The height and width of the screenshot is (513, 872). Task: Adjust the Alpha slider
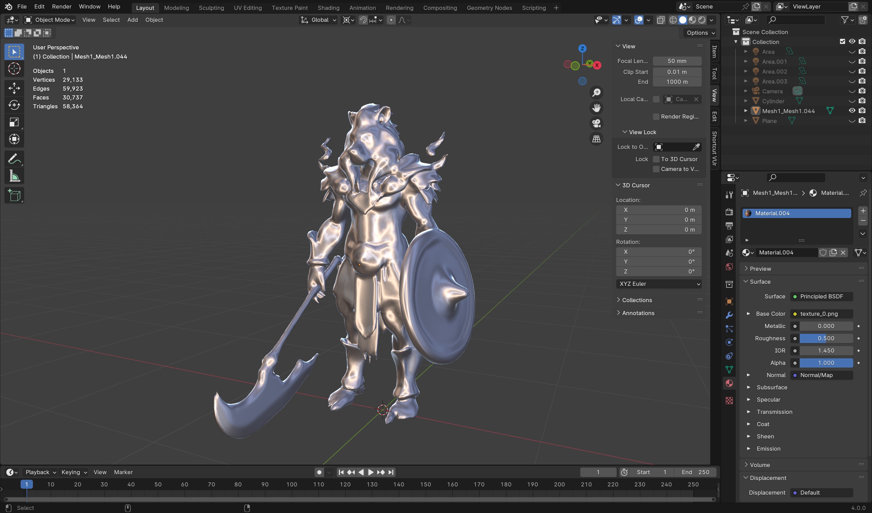826,363
